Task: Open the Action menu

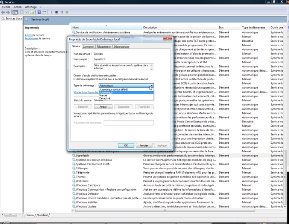Action: pyautogui.click(x=18, y=7)
